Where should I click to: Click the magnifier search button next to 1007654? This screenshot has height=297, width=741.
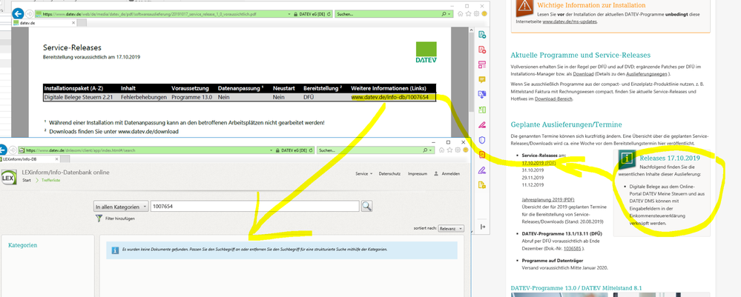(366, 207)
